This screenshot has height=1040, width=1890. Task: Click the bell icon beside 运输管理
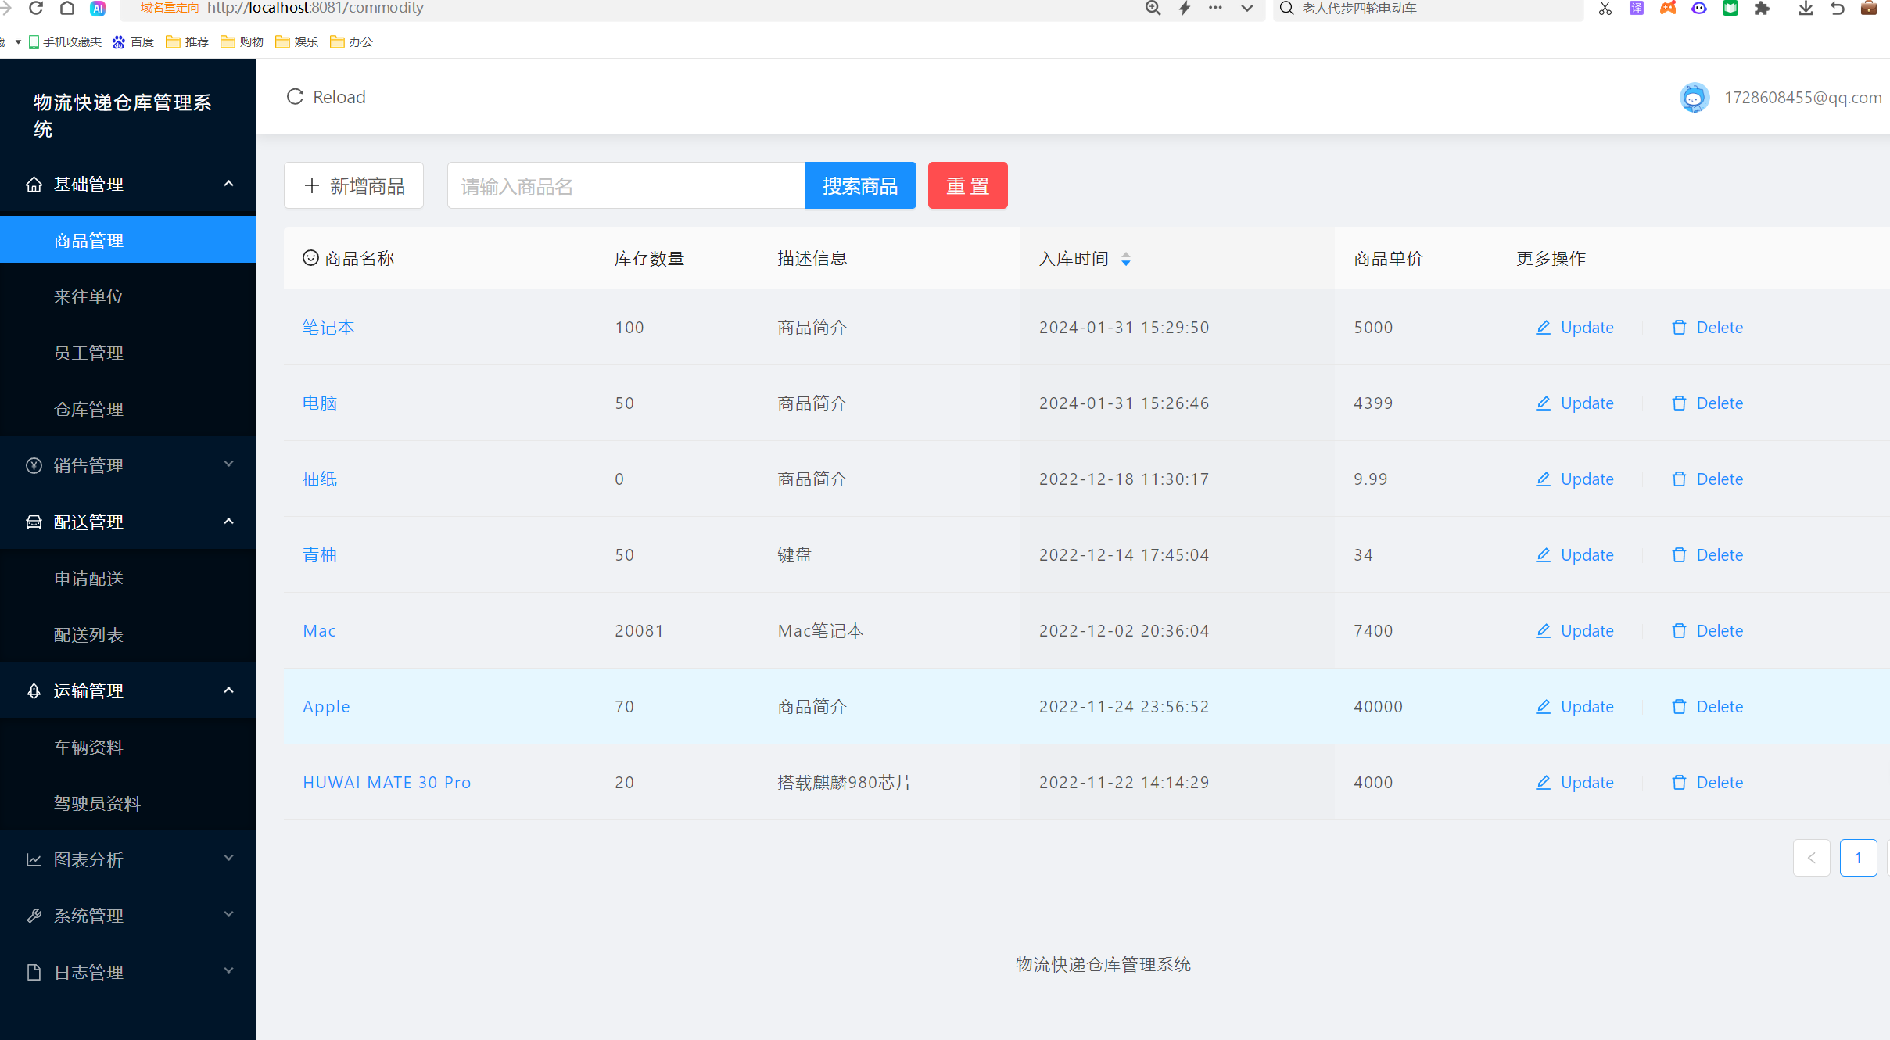click(x=34, y=690)
